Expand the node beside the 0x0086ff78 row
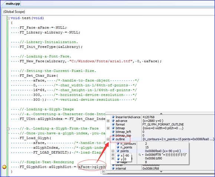215x177 pixels. click(x=113, y=155)
